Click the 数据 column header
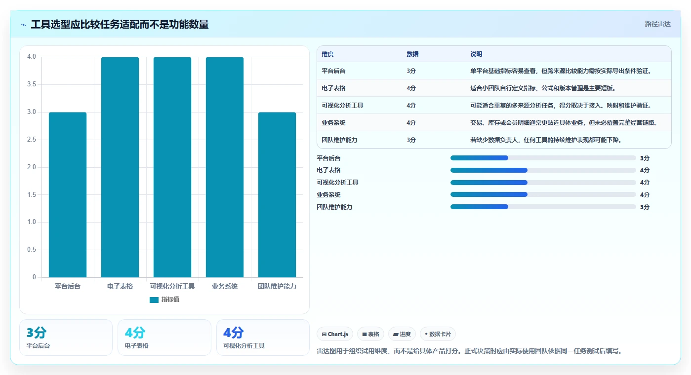The height and width of the screenshot is (375, 691). (x=412, y=54)
